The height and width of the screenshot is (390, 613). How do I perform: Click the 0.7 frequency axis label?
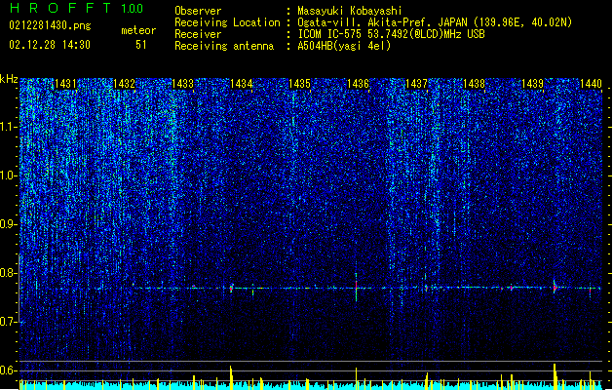(x=8, y=322)
